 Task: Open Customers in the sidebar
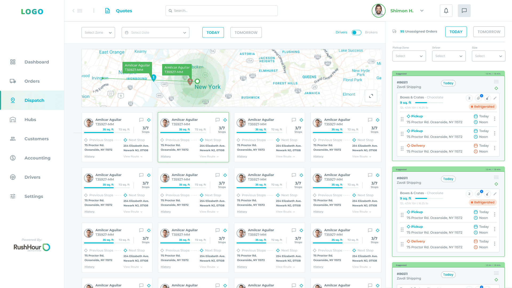32,139
